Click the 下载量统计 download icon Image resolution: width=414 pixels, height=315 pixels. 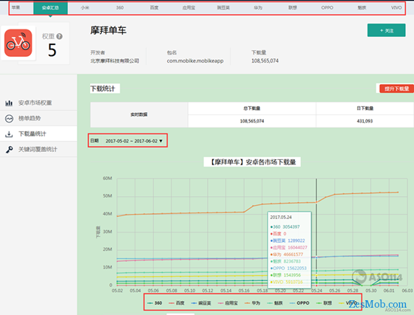[x=9, y=134]
